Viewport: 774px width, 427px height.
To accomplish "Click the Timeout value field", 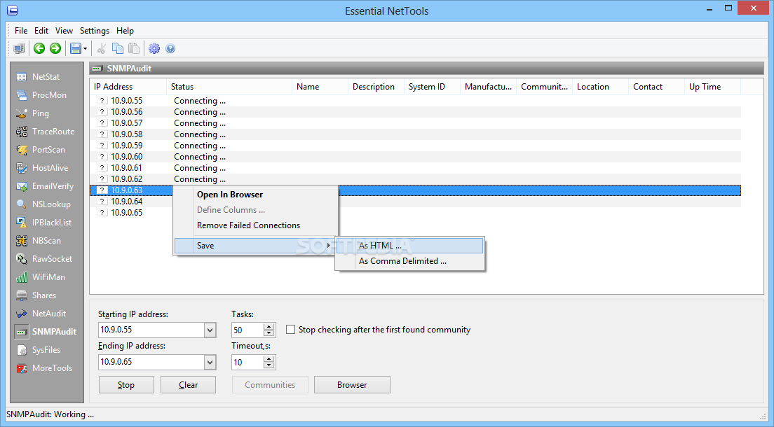I will [x=247, y=363].
